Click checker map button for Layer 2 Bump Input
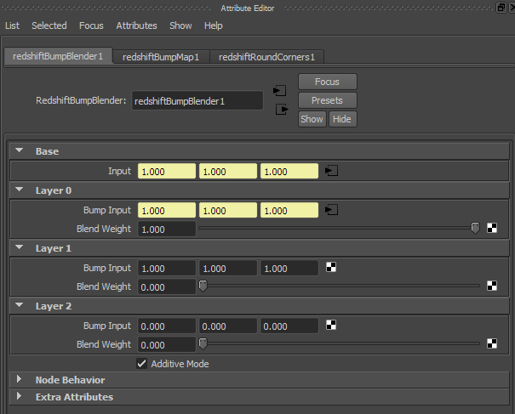Image resolution: width=515 pixels, height=414 pixels. [x=331, y=325]
